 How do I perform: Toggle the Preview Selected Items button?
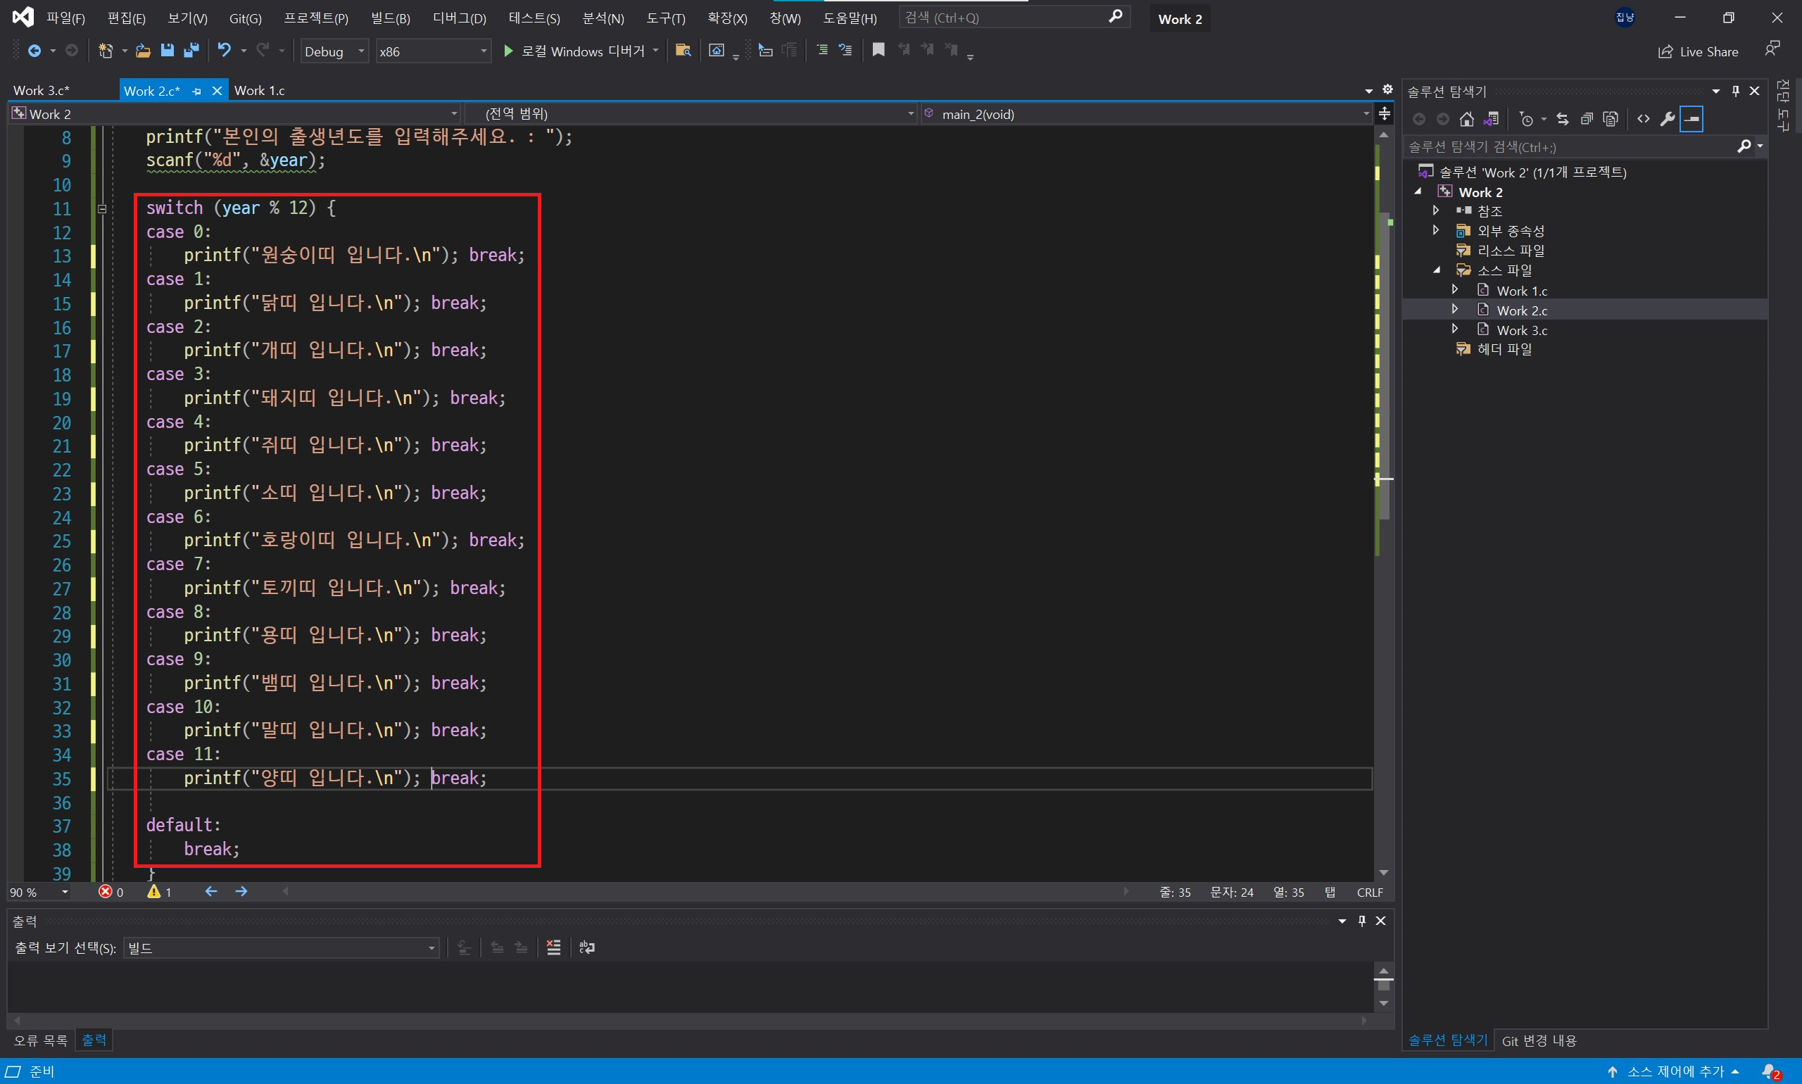click(1691, 119)
